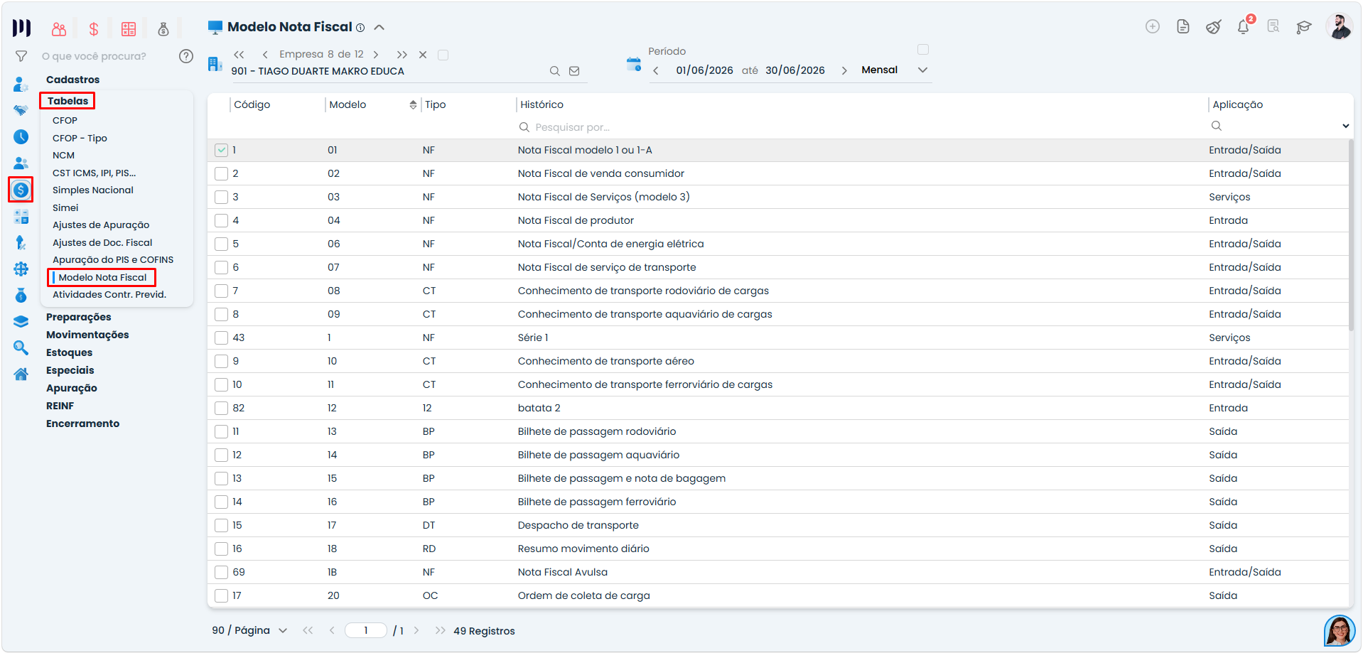Go to the next company arrow

pos(376,55)
